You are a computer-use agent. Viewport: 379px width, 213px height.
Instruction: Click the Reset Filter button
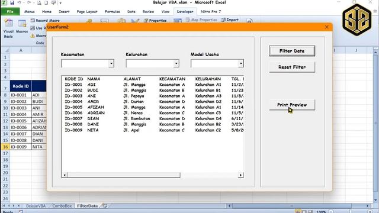tap(292, 67)
